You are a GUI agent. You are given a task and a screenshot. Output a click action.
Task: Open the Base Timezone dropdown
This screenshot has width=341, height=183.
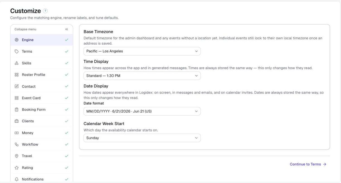(x=142, y=51)
